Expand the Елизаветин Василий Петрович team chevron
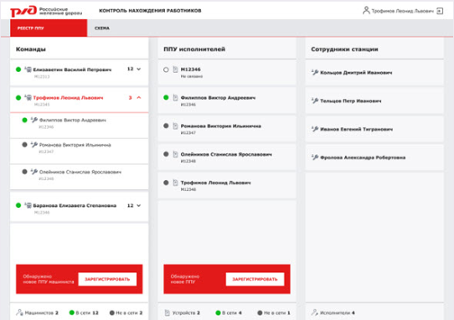 [x=139, y=69]
